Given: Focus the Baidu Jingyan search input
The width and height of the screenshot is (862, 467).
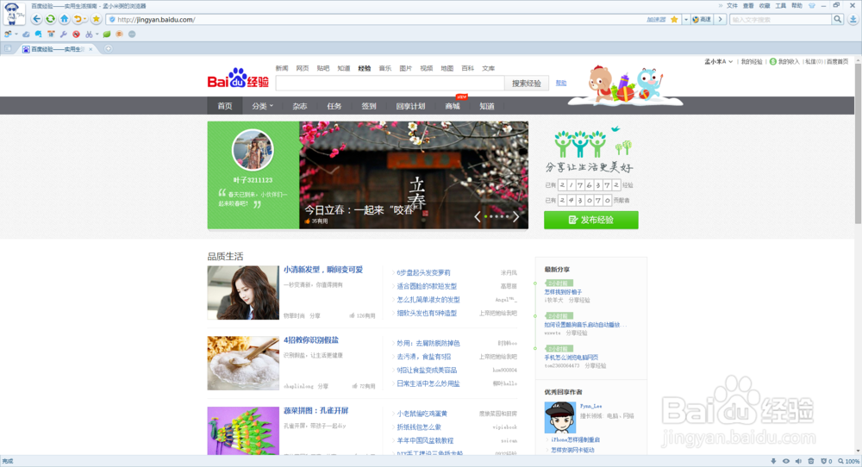Looking at the screenshot, I should click(390, 84).
